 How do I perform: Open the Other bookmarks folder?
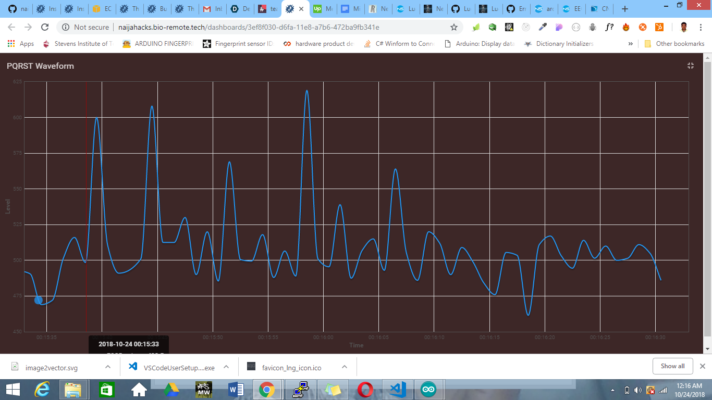(x=674, y=44)
